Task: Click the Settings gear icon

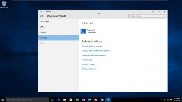Action: click(x=41, y=16)
